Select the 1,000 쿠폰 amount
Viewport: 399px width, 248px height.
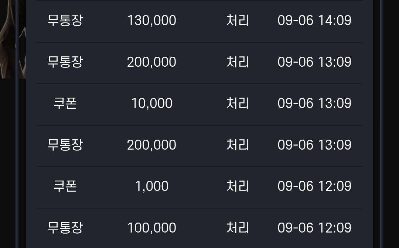pos(152,186)
